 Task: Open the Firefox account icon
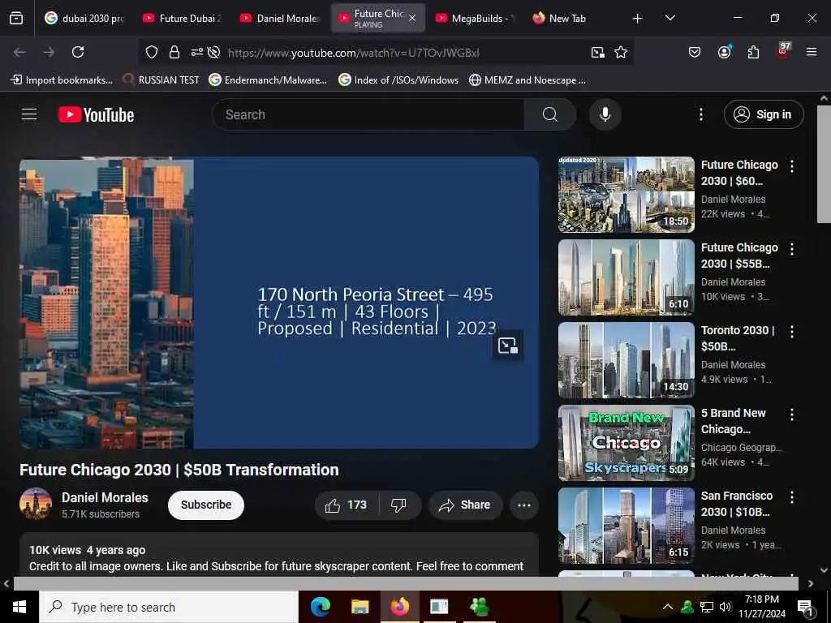[724, 52]
